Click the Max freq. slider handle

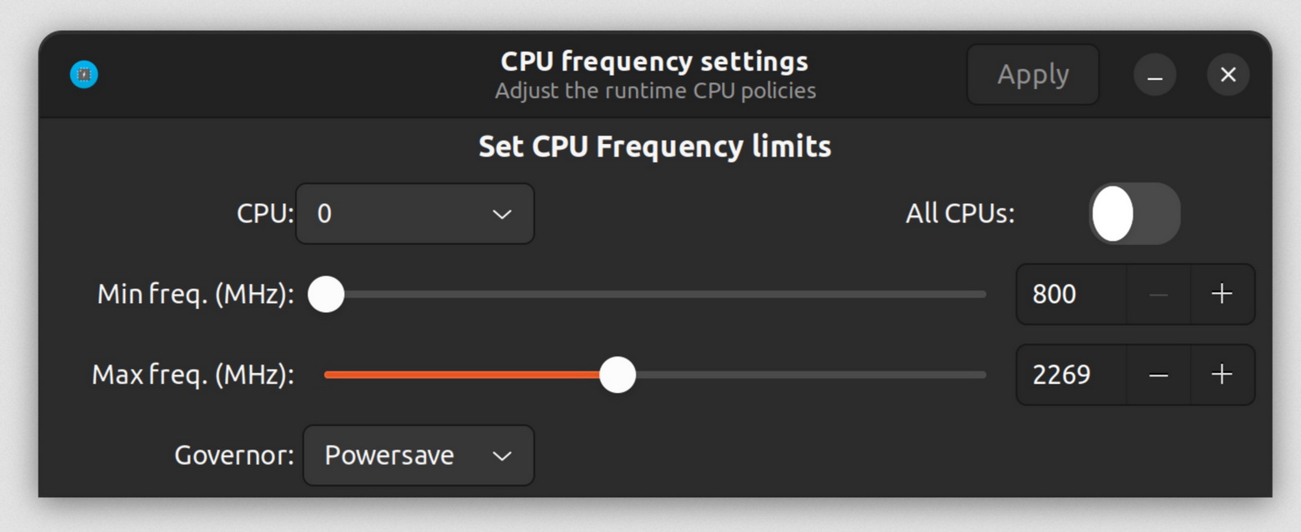coord(618,375)
